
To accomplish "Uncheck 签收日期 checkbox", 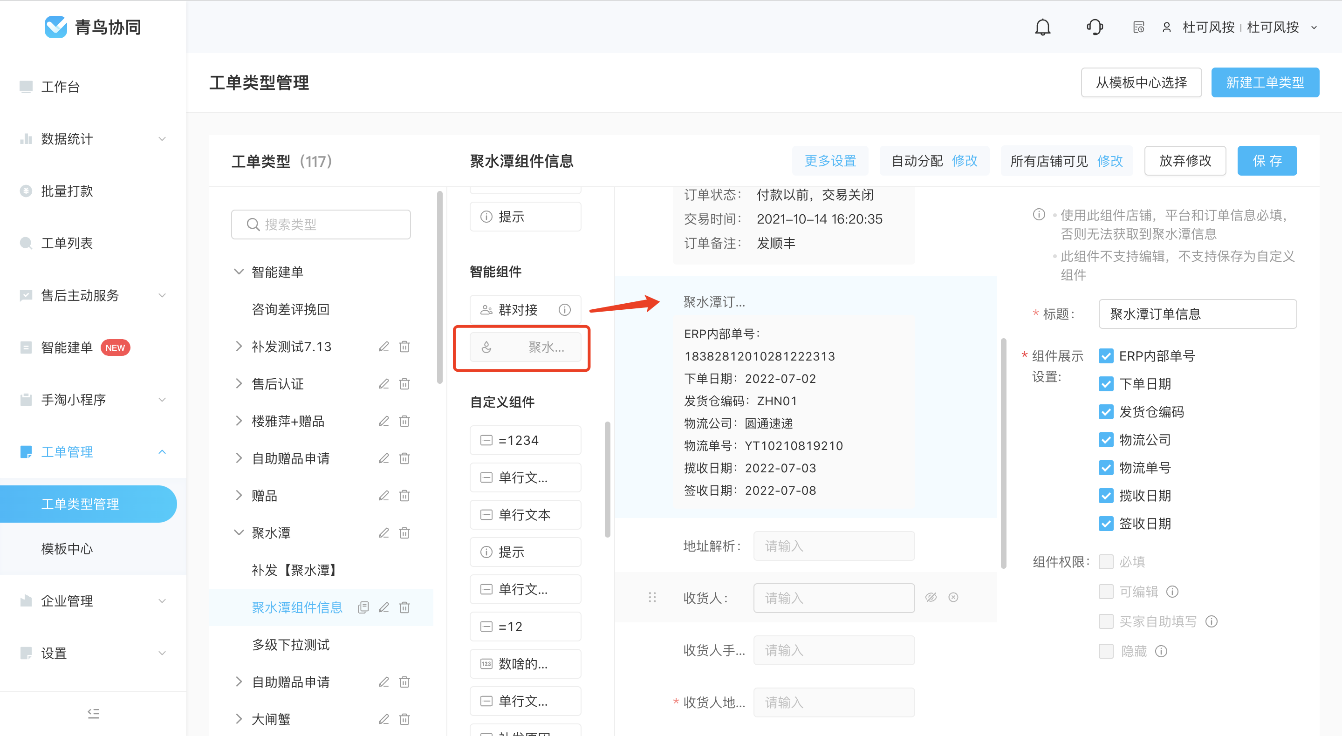I will 1106,524.
